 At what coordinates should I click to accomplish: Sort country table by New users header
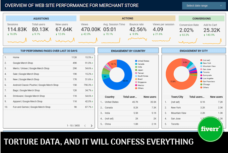coord(150,97)
